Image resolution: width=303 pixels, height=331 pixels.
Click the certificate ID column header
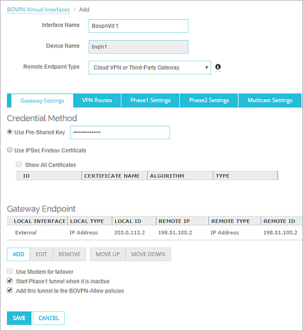(x=49, y=176)
